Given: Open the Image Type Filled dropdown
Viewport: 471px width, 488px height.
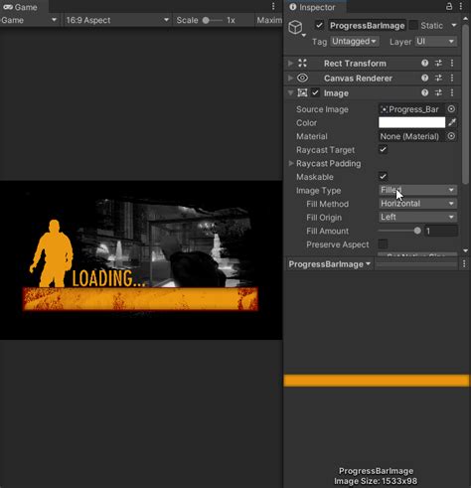Looking at the screenshot, I should coord(417,190).
